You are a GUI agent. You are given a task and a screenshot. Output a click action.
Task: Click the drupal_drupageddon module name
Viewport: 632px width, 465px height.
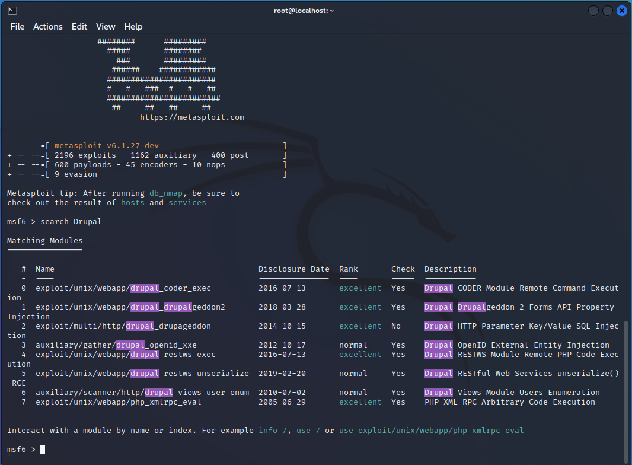(x=123, y=326)
